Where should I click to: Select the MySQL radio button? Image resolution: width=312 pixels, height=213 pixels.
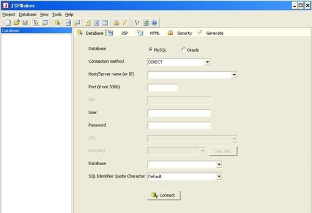(x=151, y=50)
